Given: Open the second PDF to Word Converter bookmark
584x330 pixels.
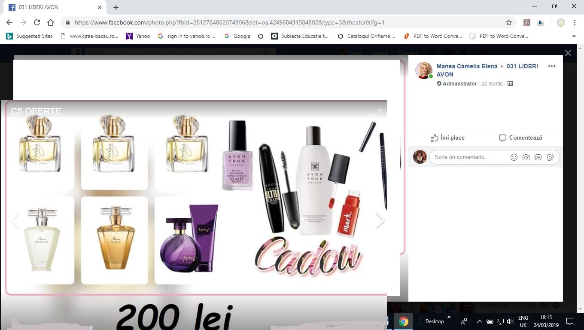Looking at the screenshot, I should coord(499,36).
